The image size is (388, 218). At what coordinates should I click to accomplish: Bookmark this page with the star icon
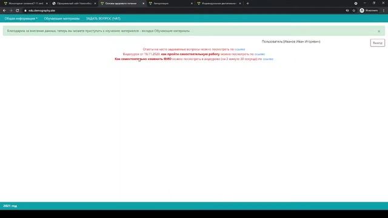[354, 11]
